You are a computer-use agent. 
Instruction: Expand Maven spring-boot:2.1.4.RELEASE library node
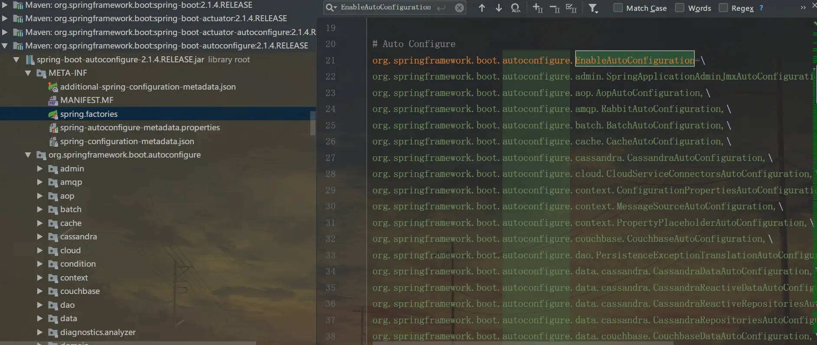5,5
